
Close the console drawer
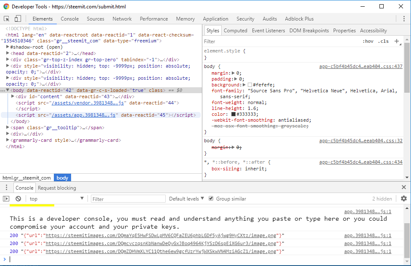pos(404,187)
